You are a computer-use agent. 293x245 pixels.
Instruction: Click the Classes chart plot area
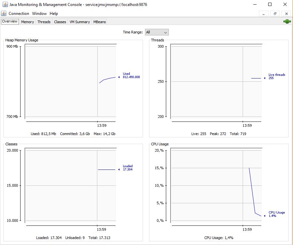(x=71, y=185)
